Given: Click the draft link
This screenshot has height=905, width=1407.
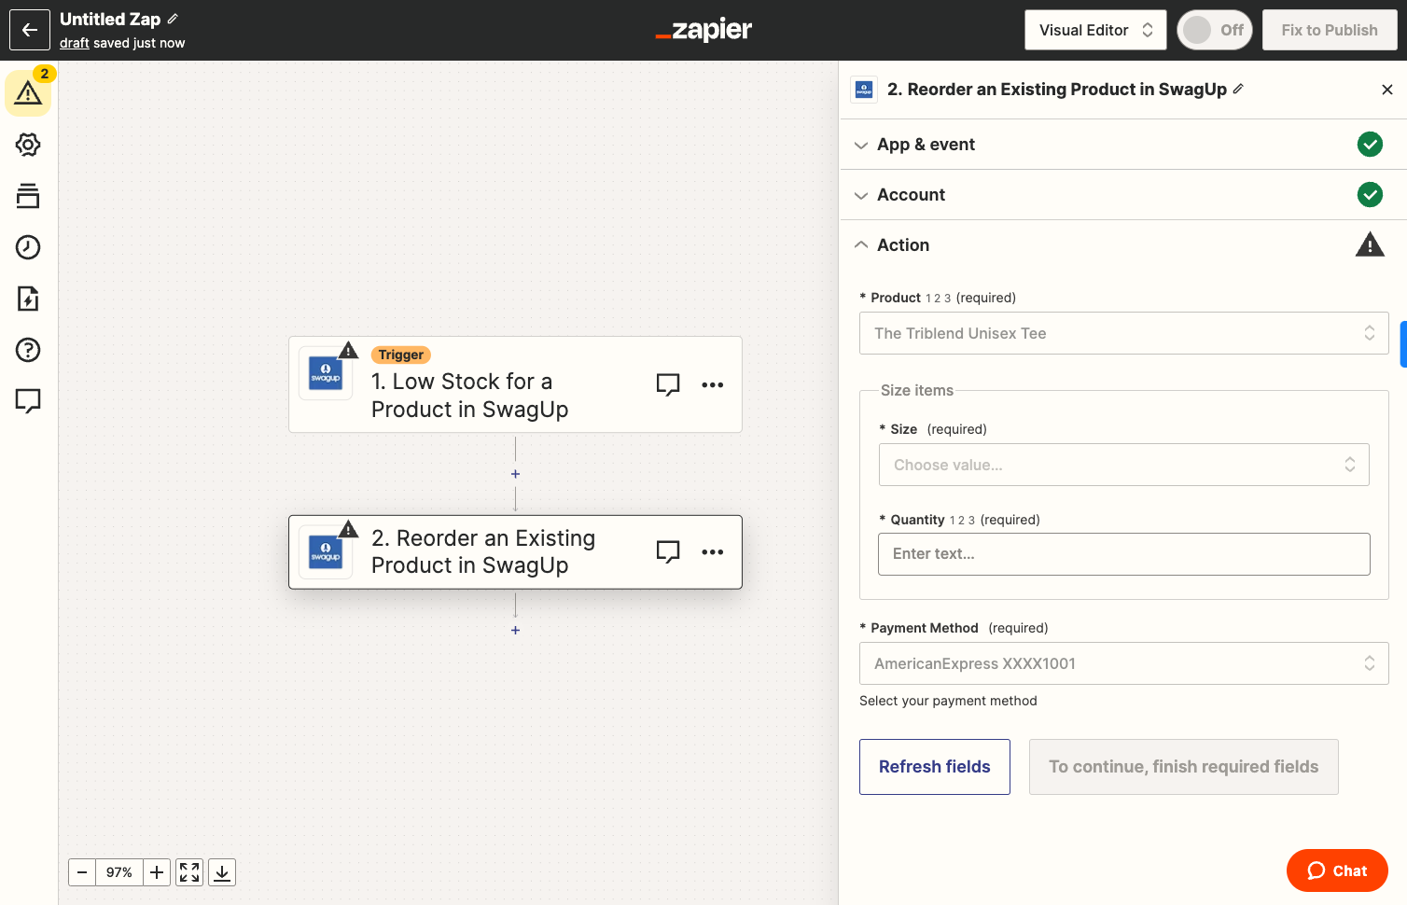Looking at the screenshot, I should pyautogui.click(x=75, y=43).
